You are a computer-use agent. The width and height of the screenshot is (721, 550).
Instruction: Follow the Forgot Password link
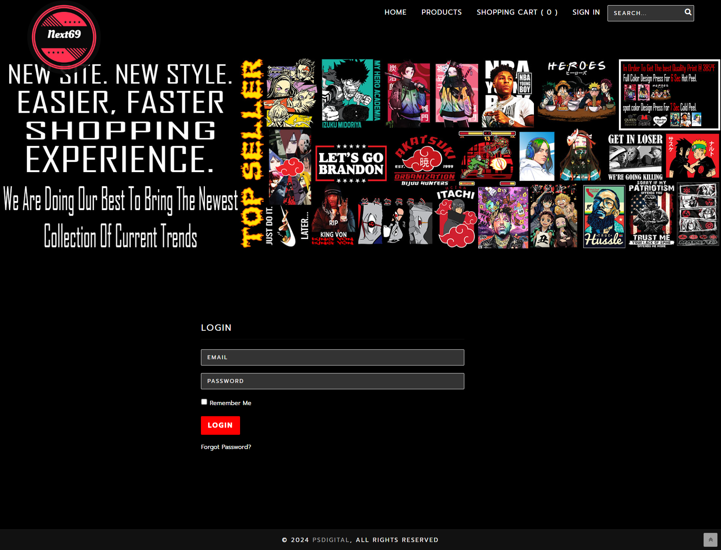coord(226,447)
